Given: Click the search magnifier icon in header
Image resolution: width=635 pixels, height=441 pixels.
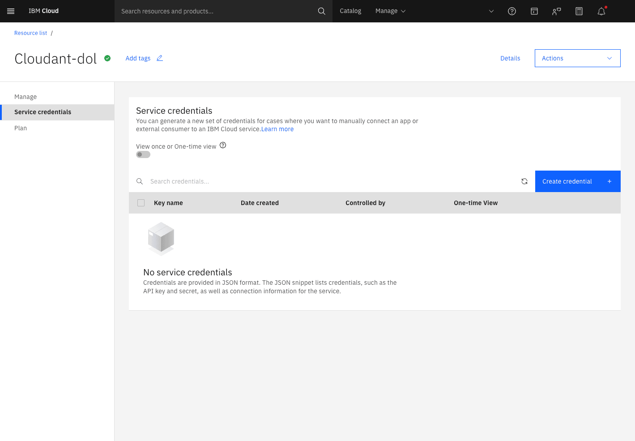Looking at the screenshot, I should [x=321, y=11].
